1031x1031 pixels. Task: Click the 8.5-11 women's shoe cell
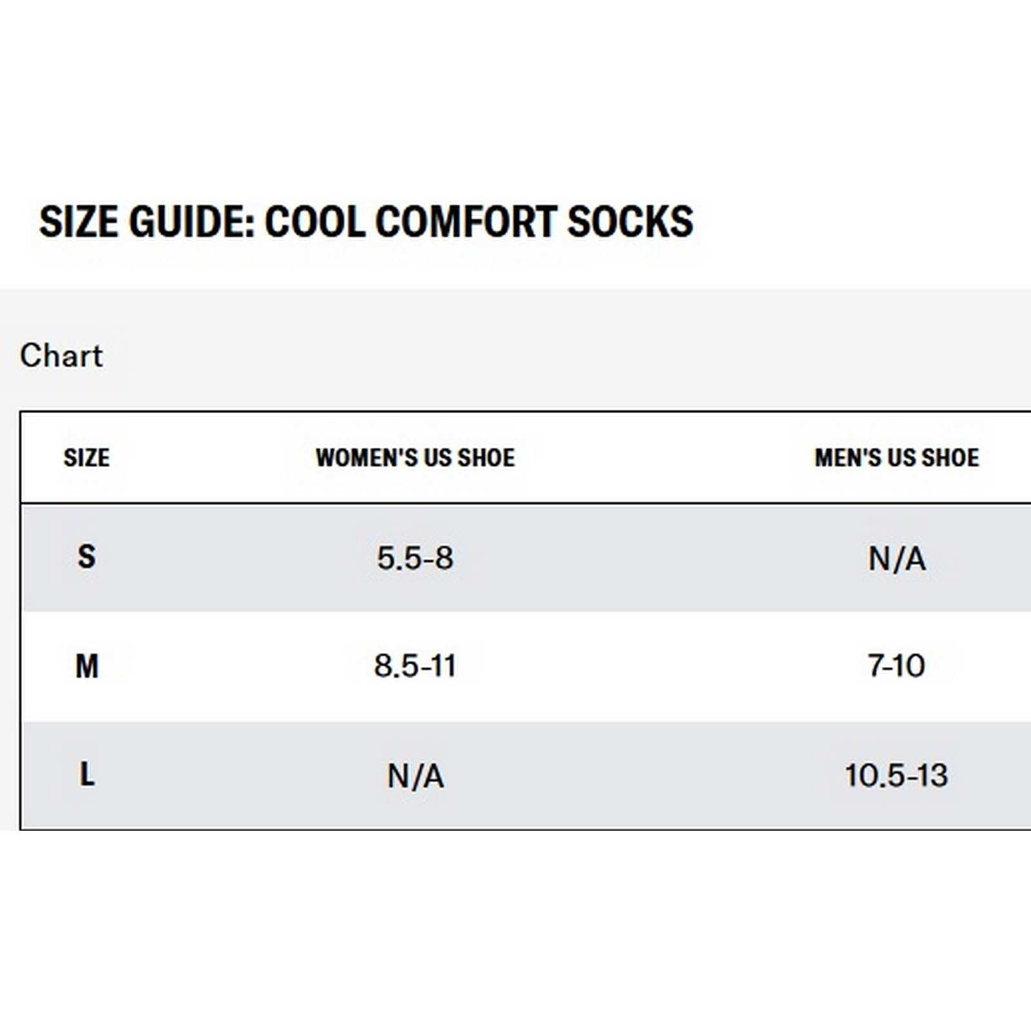(415, 666)
